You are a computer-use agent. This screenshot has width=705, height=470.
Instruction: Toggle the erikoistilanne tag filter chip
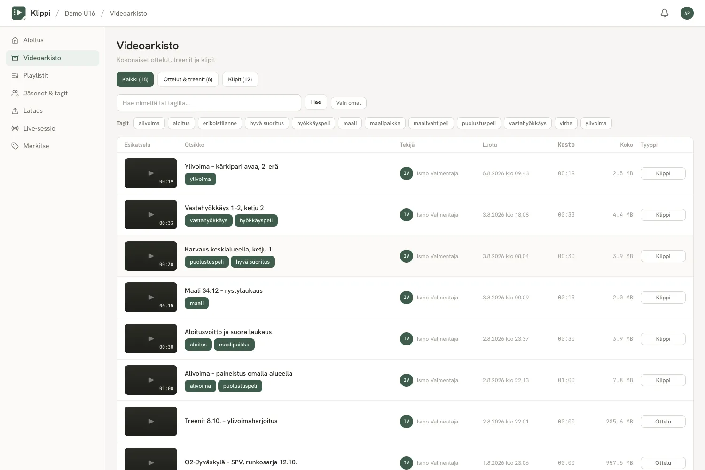coord(220,123)
